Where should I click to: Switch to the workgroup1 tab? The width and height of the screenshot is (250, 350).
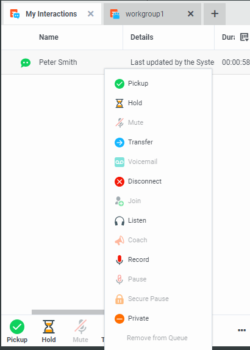145,14
